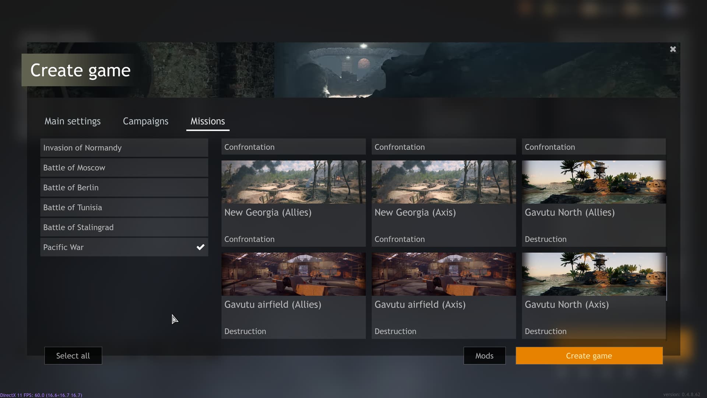
Task: Select Gavutu North (Axis) mission card
Action: pyautogui.click(x=594, y=295)
